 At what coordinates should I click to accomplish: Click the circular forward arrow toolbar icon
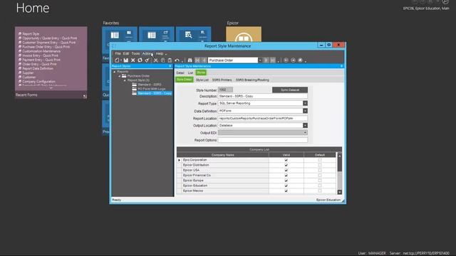pos(293,60)
